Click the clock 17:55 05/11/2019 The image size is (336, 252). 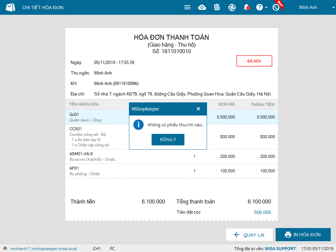(317, 249)
